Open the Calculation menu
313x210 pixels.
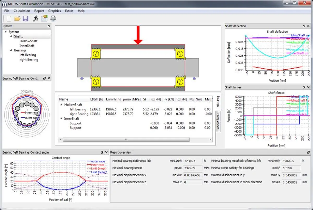[x=22, y=11]
